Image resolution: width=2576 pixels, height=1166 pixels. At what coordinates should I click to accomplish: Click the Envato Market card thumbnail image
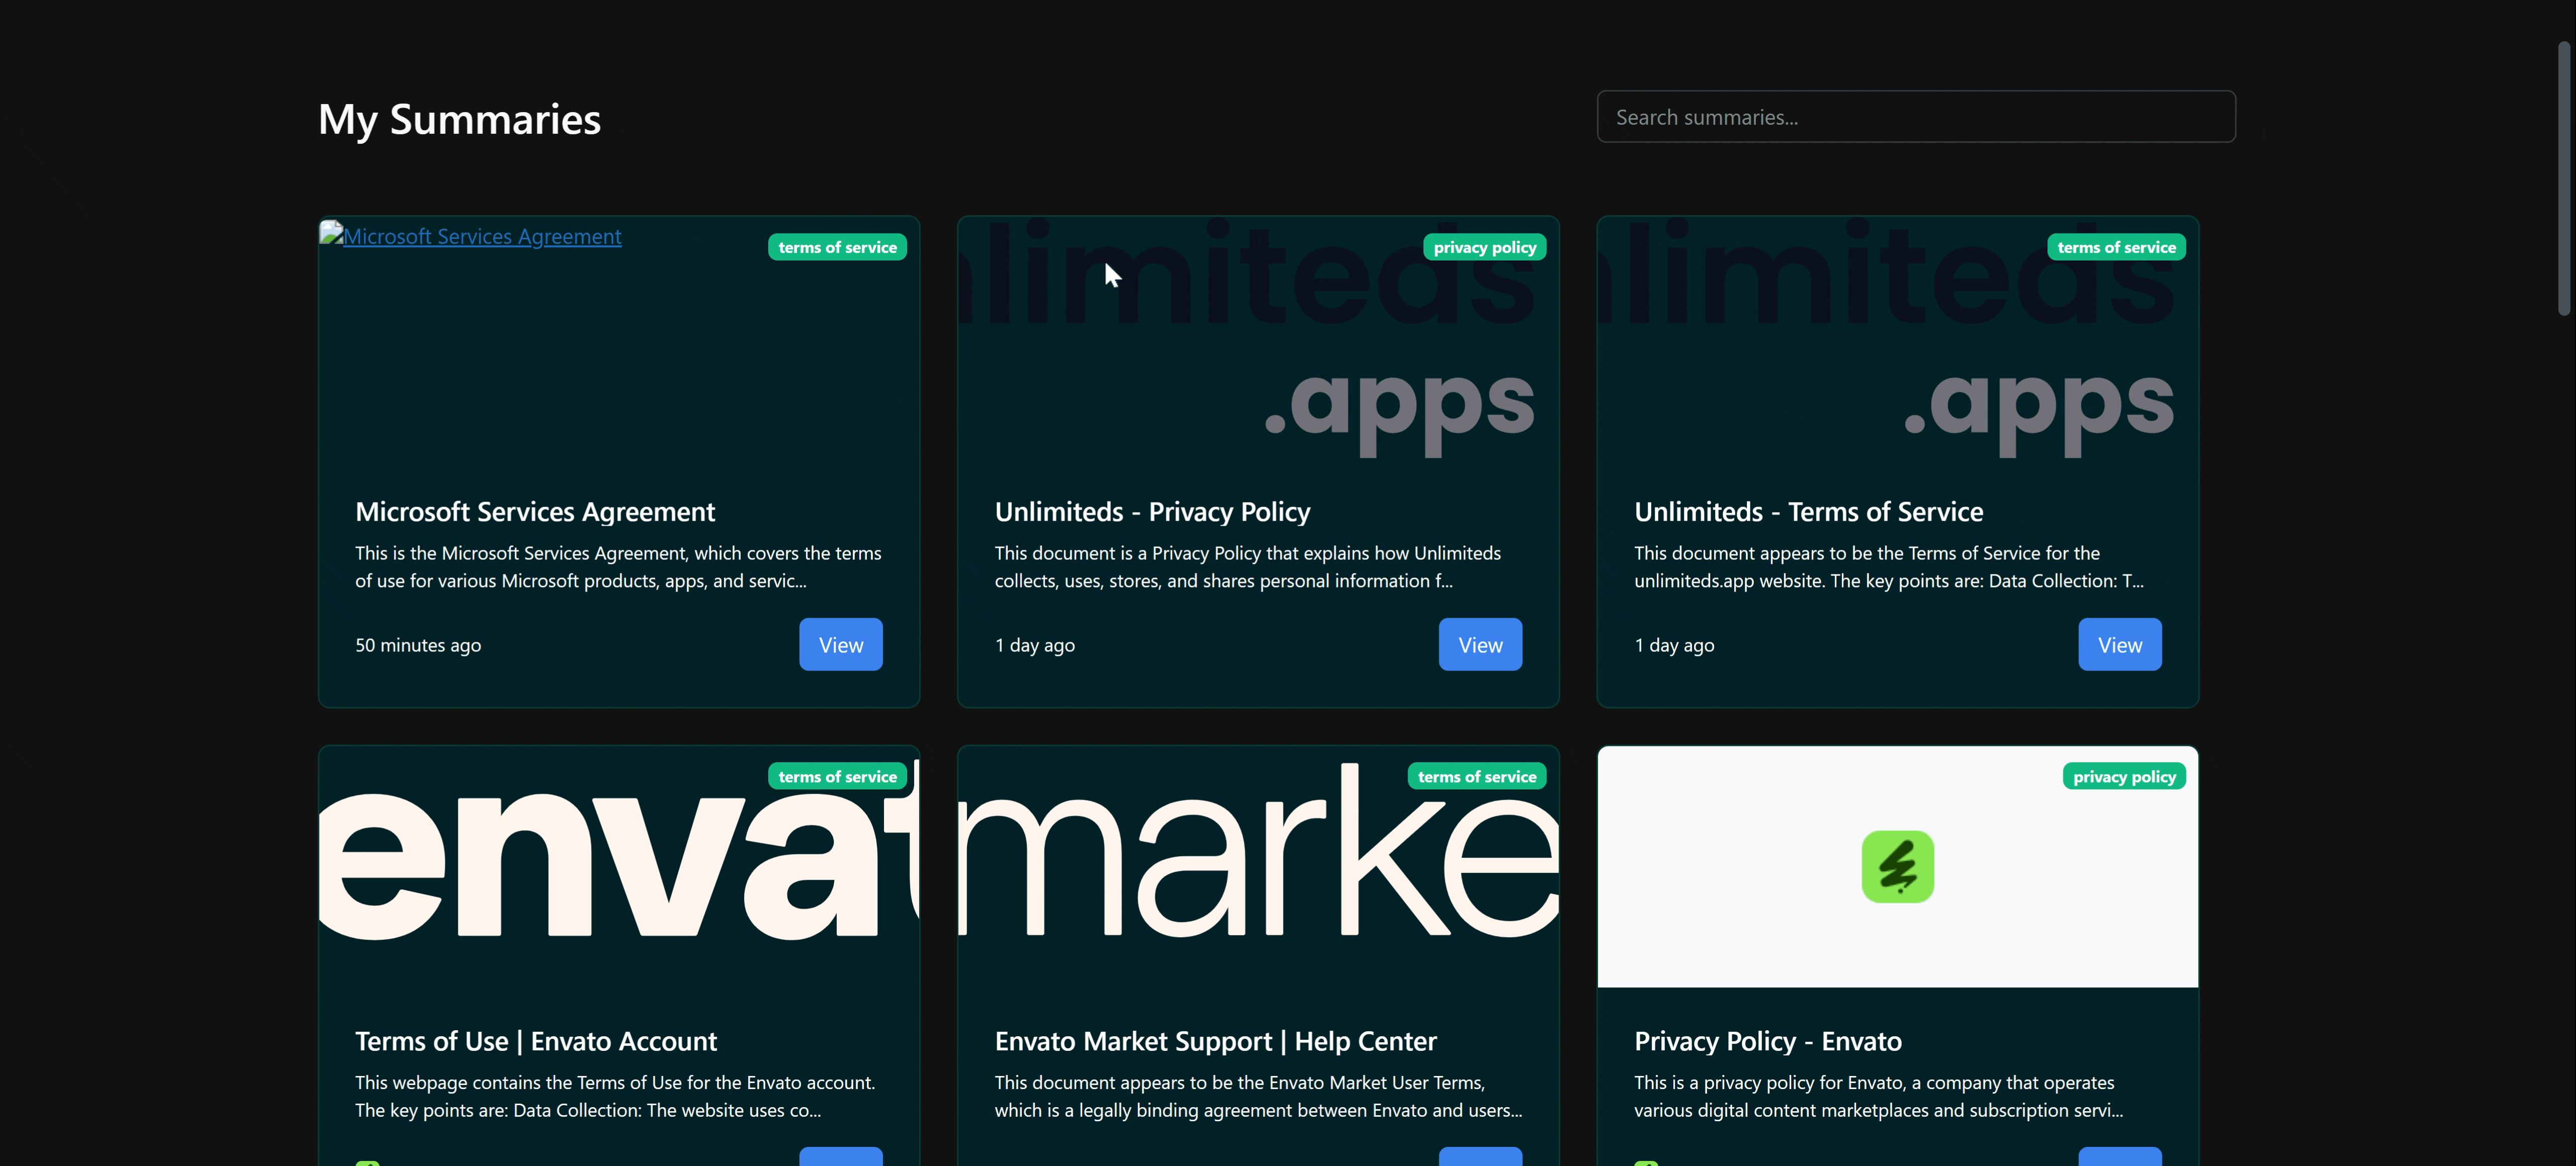[1258, 867]
